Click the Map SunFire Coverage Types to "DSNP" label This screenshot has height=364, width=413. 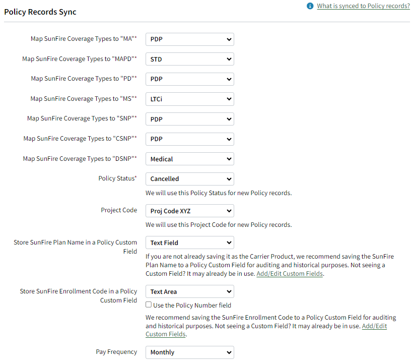click(80, 159)
